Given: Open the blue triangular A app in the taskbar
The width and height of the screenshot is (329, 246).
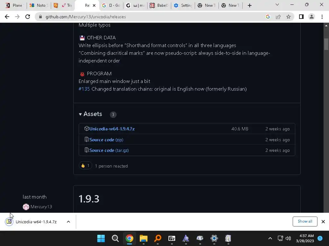Looking at the screenshot, I should 186,238.
